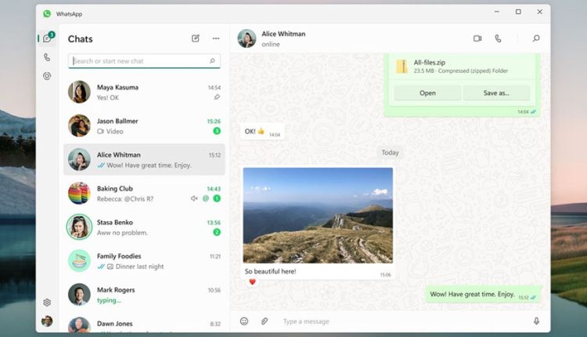Click the pin icon on Maya Kasuma chat
Viewport: 587px width, 337px height.
216,97
